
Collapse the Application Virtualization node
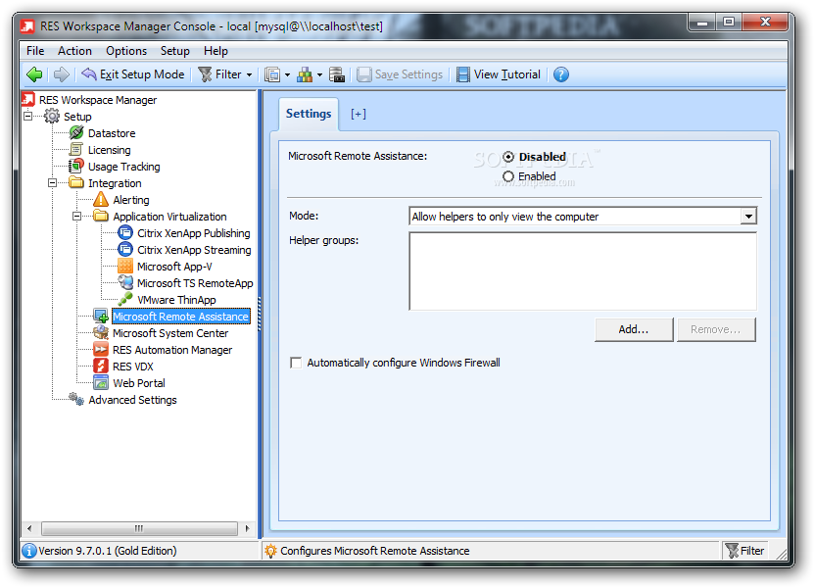point(77,217)
